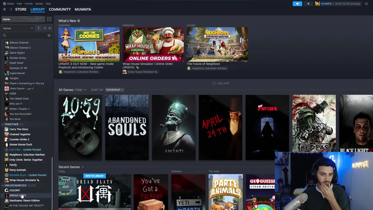The height and width of the screenshot is (210, 373).
Task: Open Wrap House Simulator Online Orders news
Action: [153, 44]
